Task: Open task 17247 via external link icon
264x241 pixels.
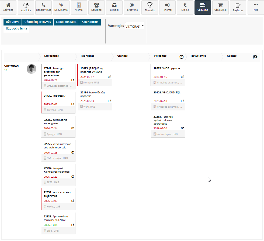Action: coord(73,80)
